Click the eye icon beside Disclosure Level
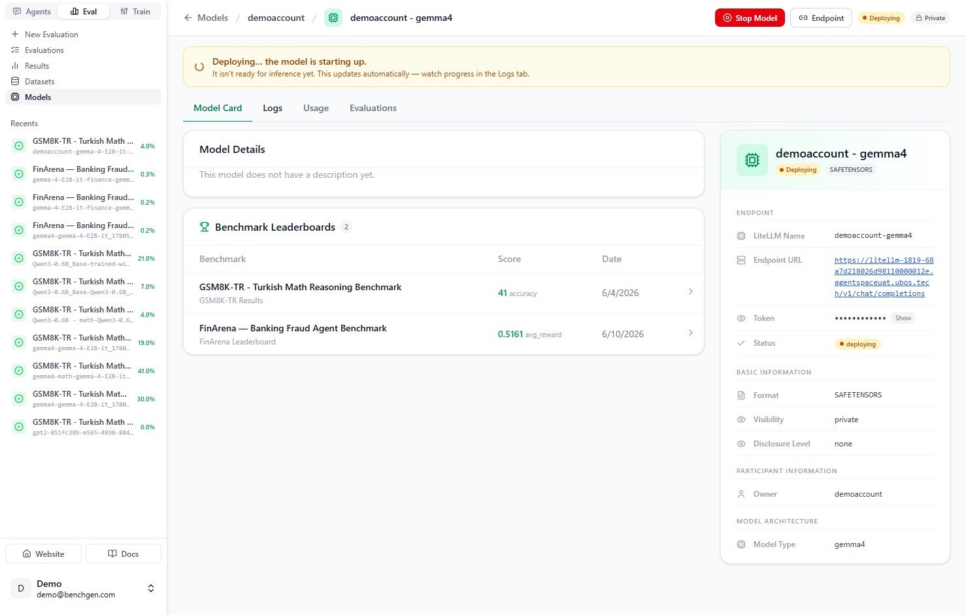The image size is (966, 615). point(741,444)
